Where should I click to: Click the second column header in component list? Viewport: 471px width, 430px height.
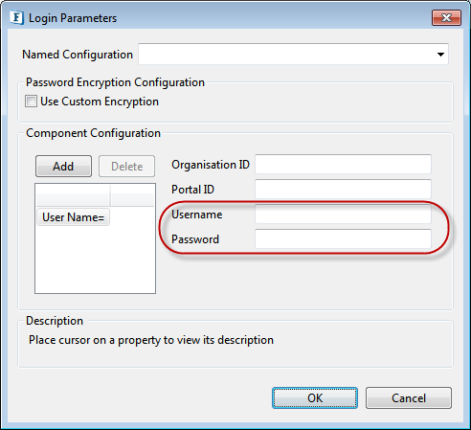tap(132, 195)
